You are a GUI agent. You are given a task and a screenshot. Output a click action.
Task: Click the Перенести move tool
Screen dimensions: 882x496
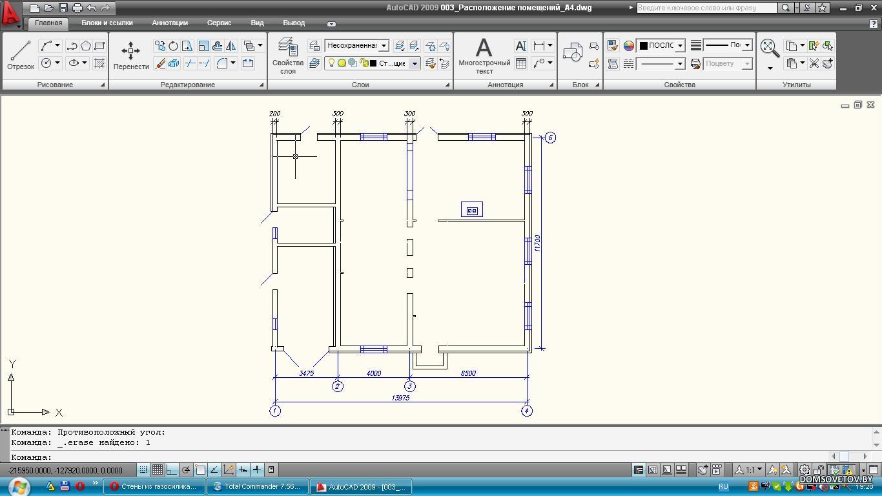point(131,56)
